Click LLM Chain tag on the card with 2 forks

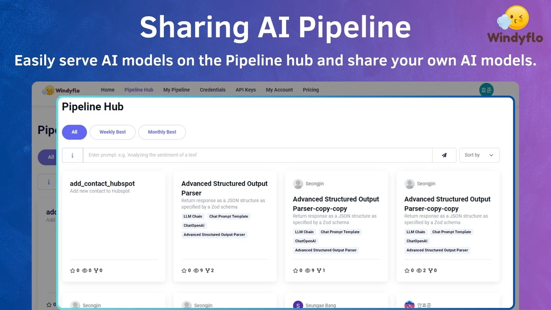(193, 216)
